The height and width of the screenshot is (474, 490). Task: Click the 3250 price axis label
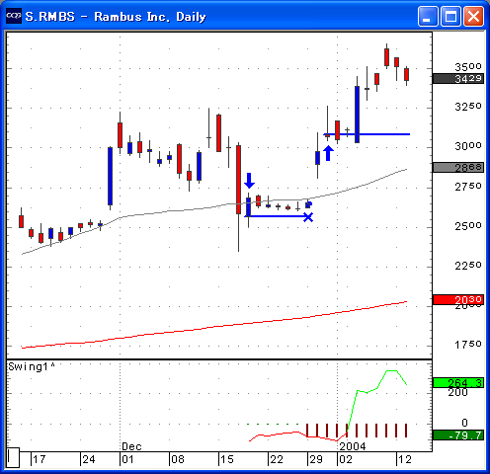coord(468,107)
